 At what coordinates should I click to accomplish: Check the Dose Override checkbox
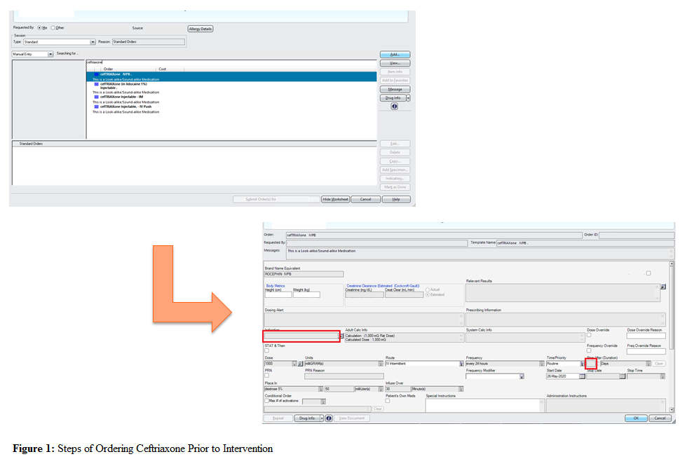(589, 335)
